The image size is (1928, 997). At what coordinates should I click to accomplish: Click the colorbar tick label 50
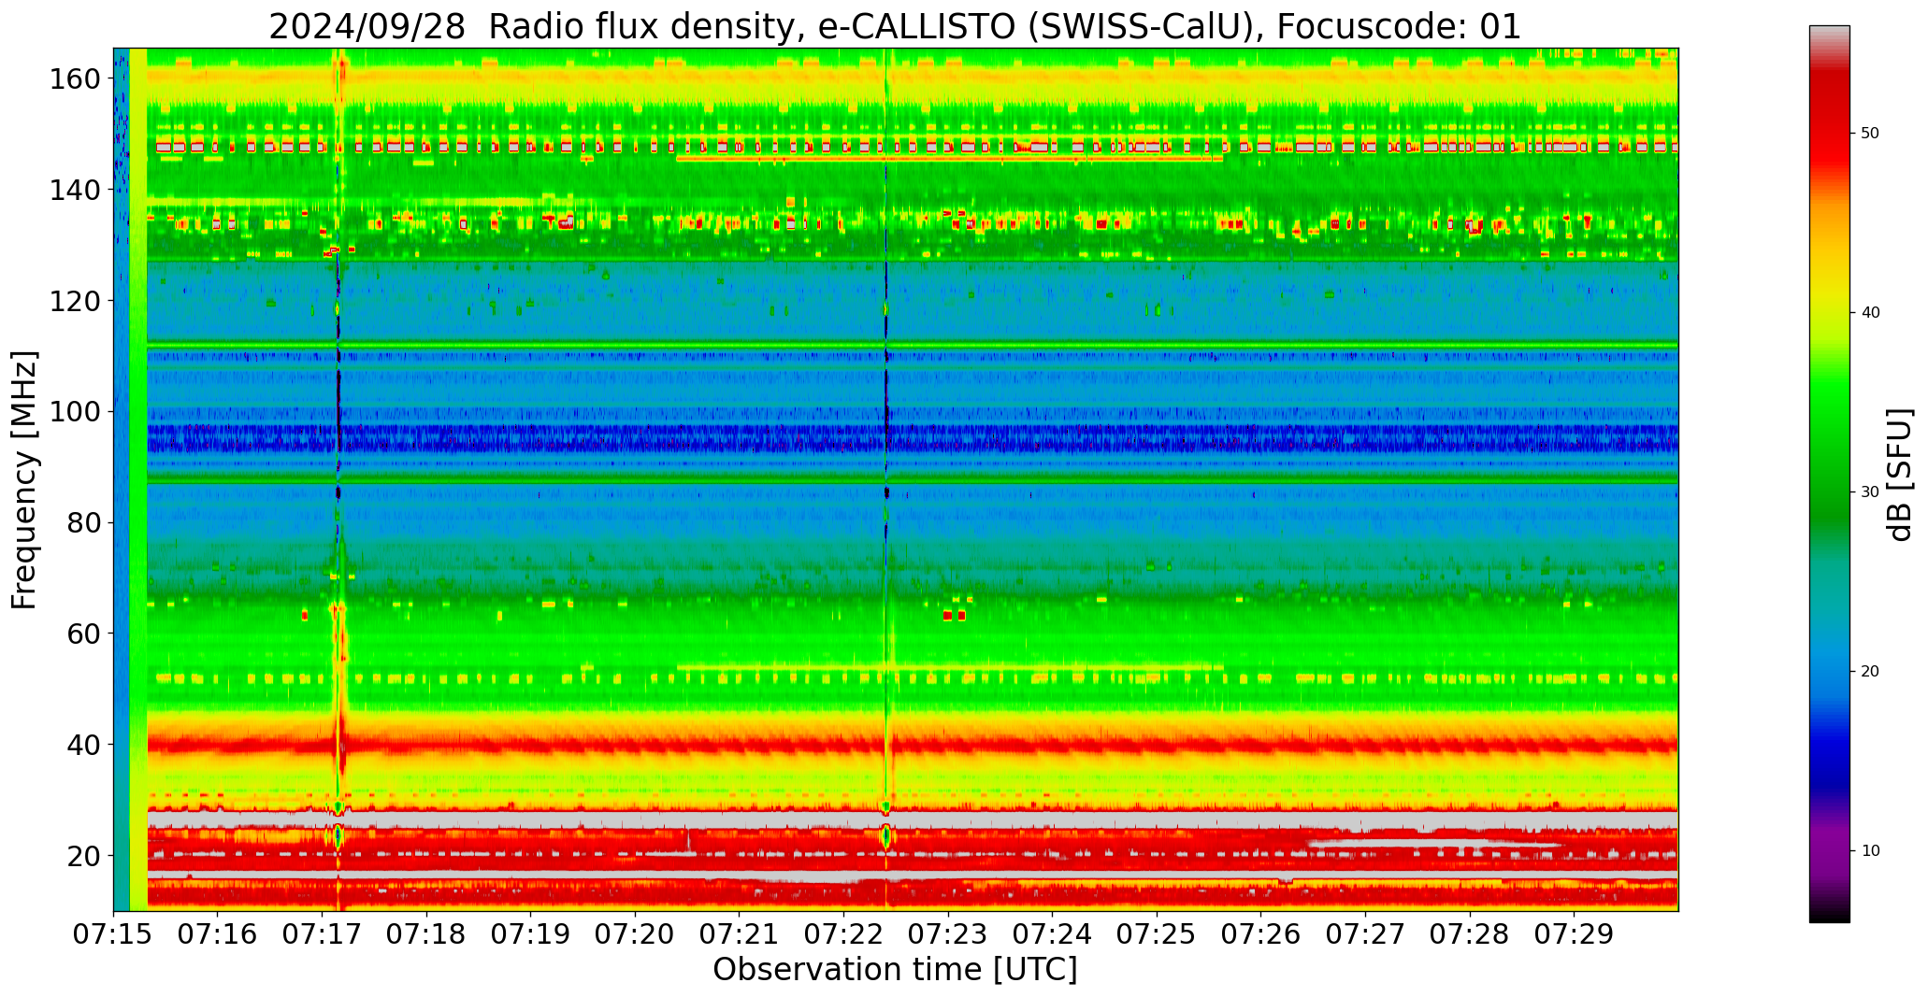(1870, 134)
